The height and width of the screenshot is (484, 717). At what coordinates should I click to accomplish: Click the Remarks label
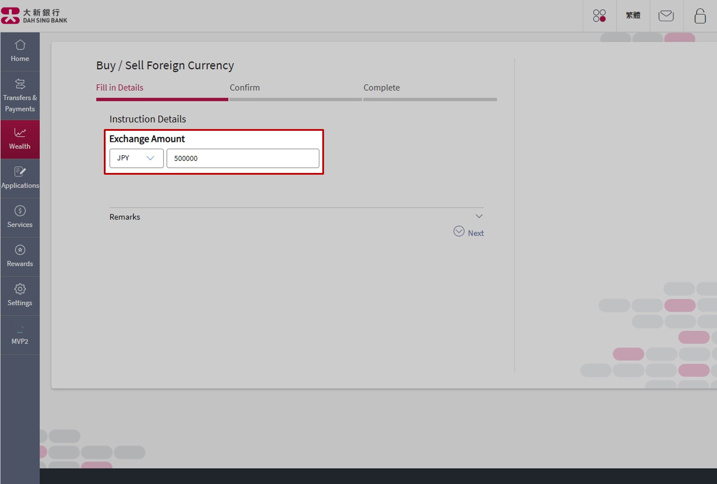[125, 217]
